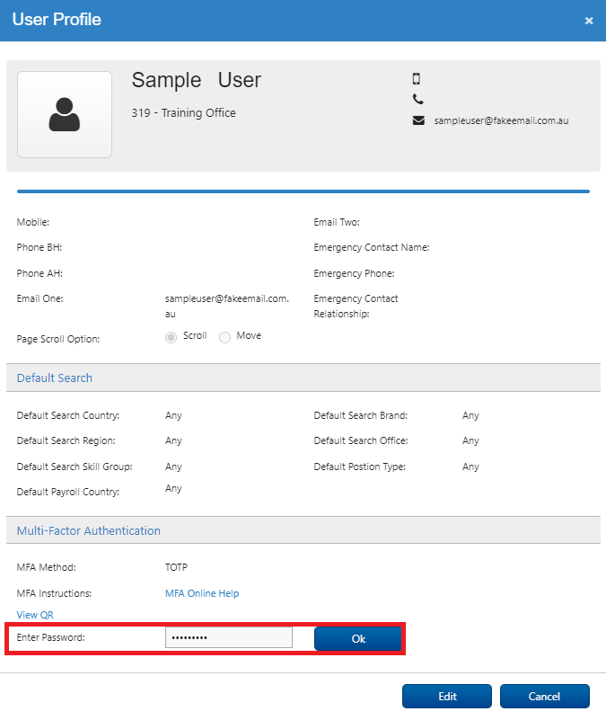Click the Phone AH label

click(40, 273)
